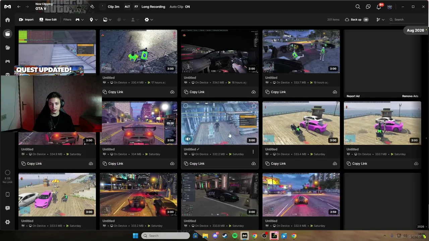Open the user profile avatar
The width and height of the screenshot is (429, 241).
click(x=389, y=7)
